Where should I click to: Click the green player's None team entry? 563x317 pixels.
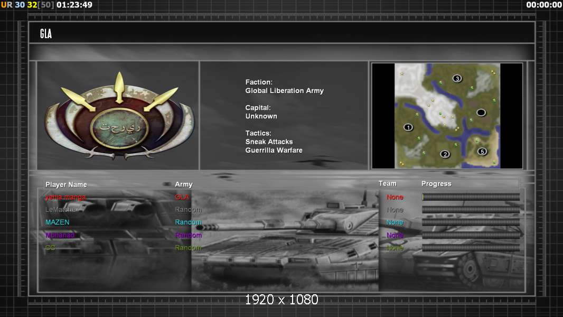coord(395,248)
